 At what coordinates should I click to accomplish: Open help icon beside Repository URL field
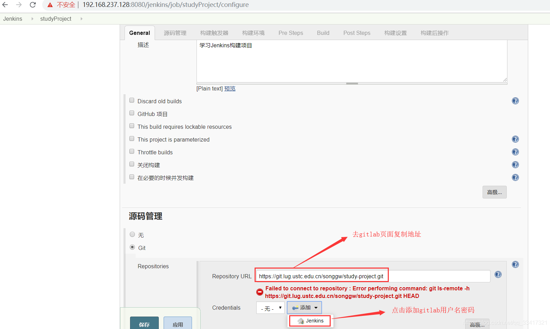point(498,274)
